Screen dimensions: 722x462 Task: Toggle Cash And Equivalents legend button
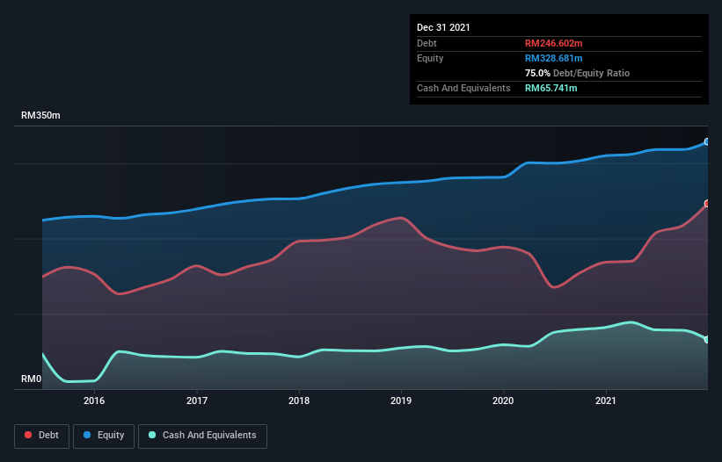click(202, 436)
